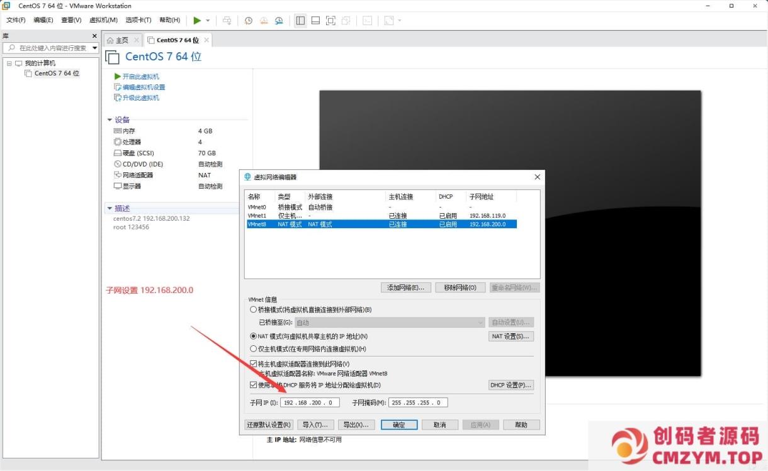Click the 取消 button

(439, 425)
